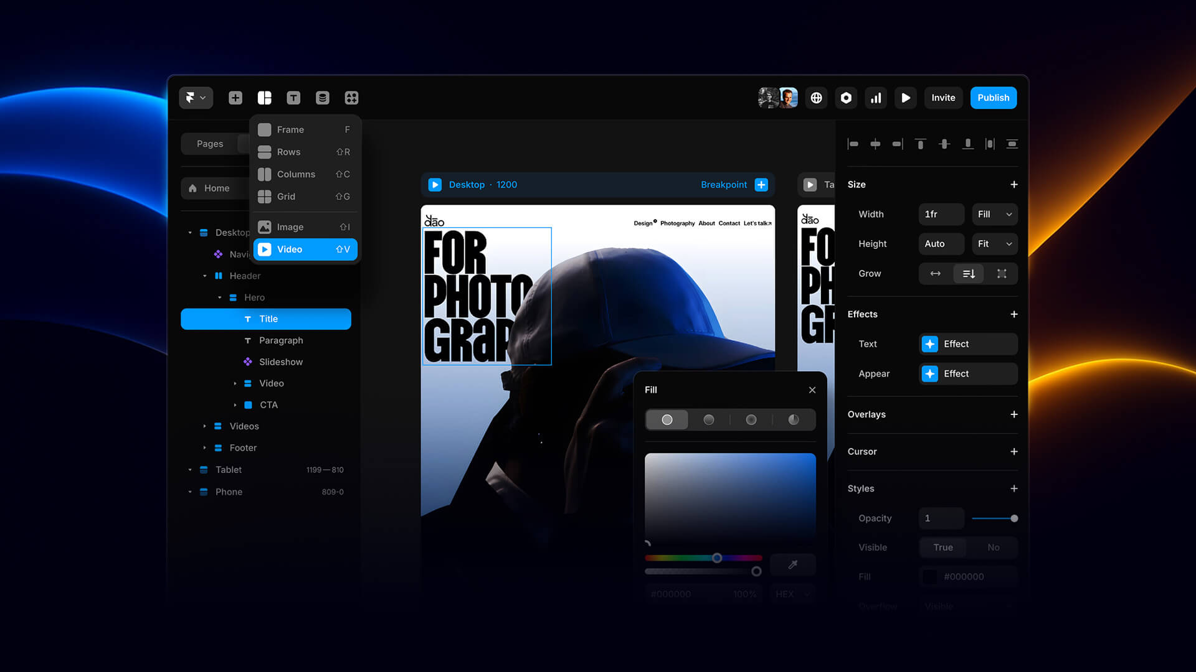Viewport: 1196px width, 672px height.
Task: Click the Preview play button in toolbar
Action: [x=906, y=98]
